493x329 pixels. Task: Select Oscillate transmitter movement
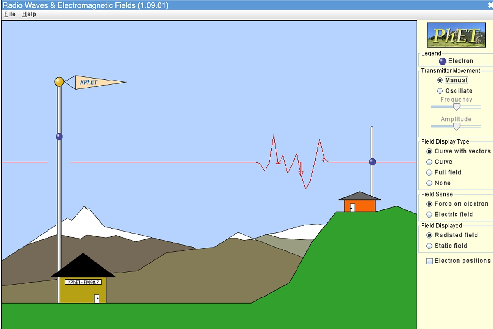click(440, 91)
